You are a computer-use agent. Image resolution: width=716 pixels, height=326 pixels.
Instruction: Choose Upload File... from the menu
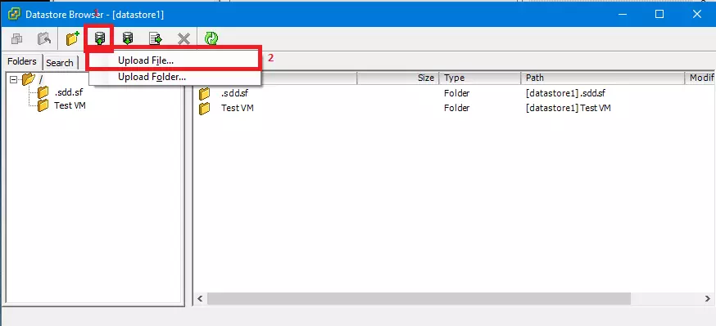click(174, 60)
